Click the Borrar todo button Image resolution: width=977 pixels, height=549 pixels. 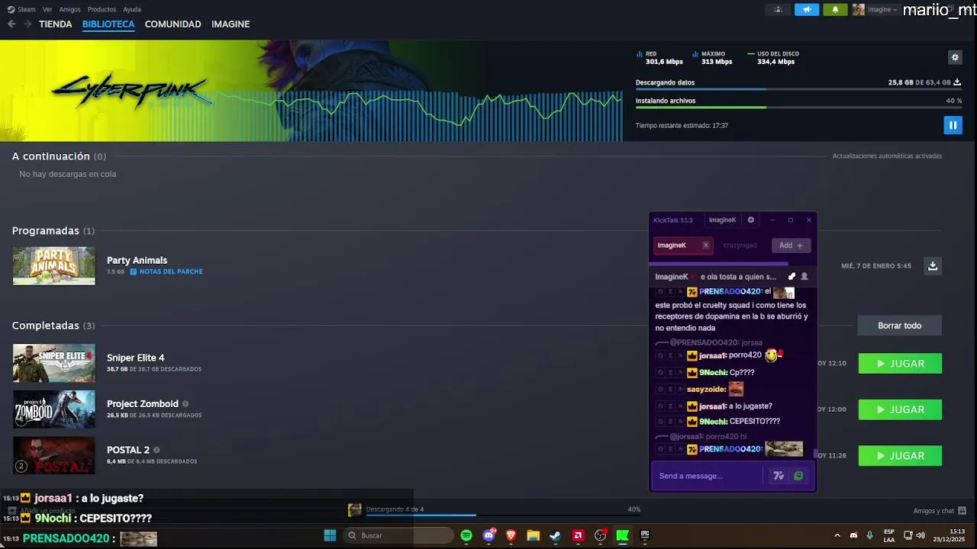(x=899, y=326)
